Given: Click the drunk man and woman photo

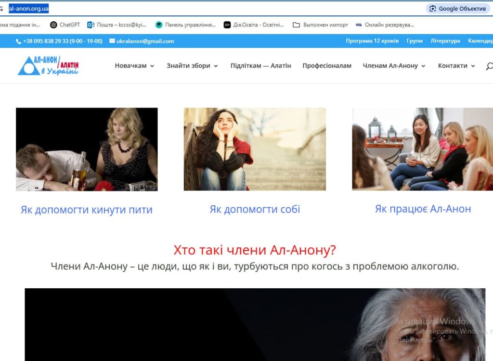Looking at the screenshot, I should pyautogui.click(x=87, y=149).
